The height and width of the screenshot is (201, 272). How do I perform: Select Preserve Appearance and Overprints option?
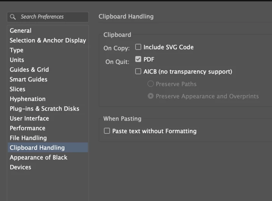(x=151, y=96)
